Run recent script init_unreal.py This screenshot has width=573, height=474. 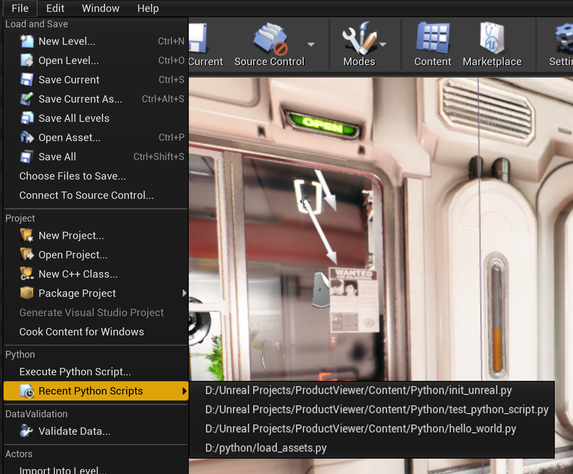click(x=372, y=390)
